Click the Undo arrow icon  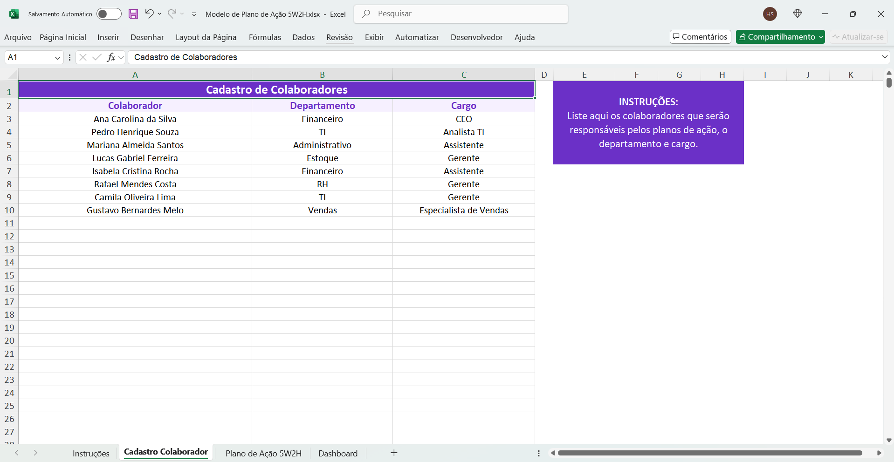click(x=149, y=14)
